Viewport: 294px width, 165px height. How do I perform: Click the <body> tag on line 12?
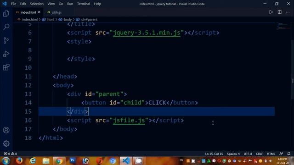click(x=63, y=85)
